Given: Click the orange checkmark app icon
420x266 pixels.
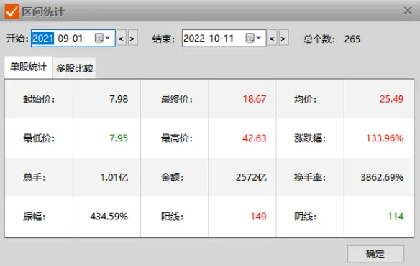Looking at the screenshot, I should [12, 11].
